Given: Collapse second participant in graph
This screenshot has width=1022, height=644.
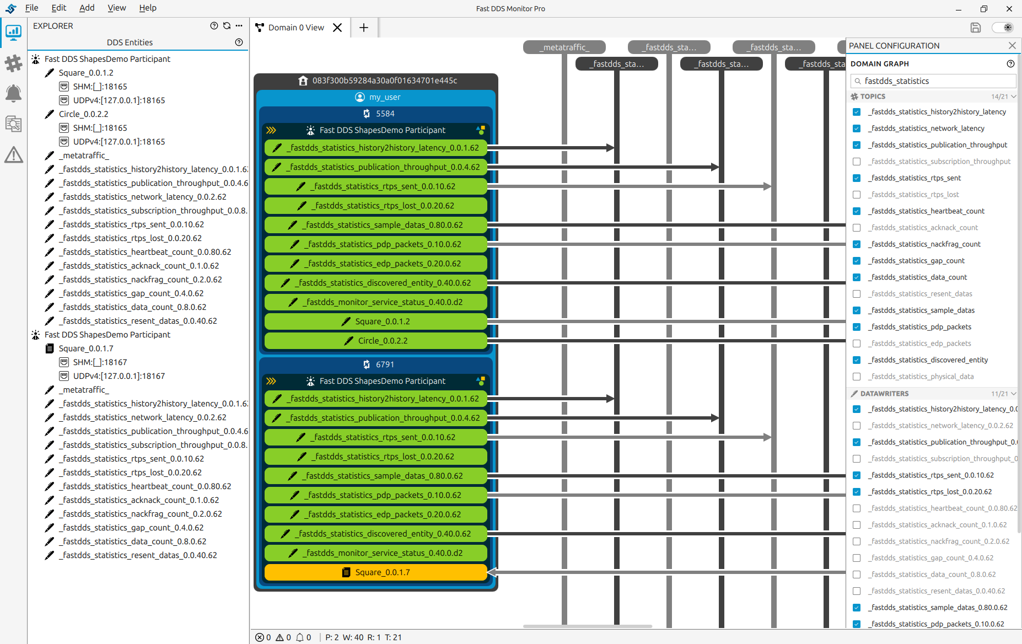Looking at the screenshot, I should coord(271,381).
